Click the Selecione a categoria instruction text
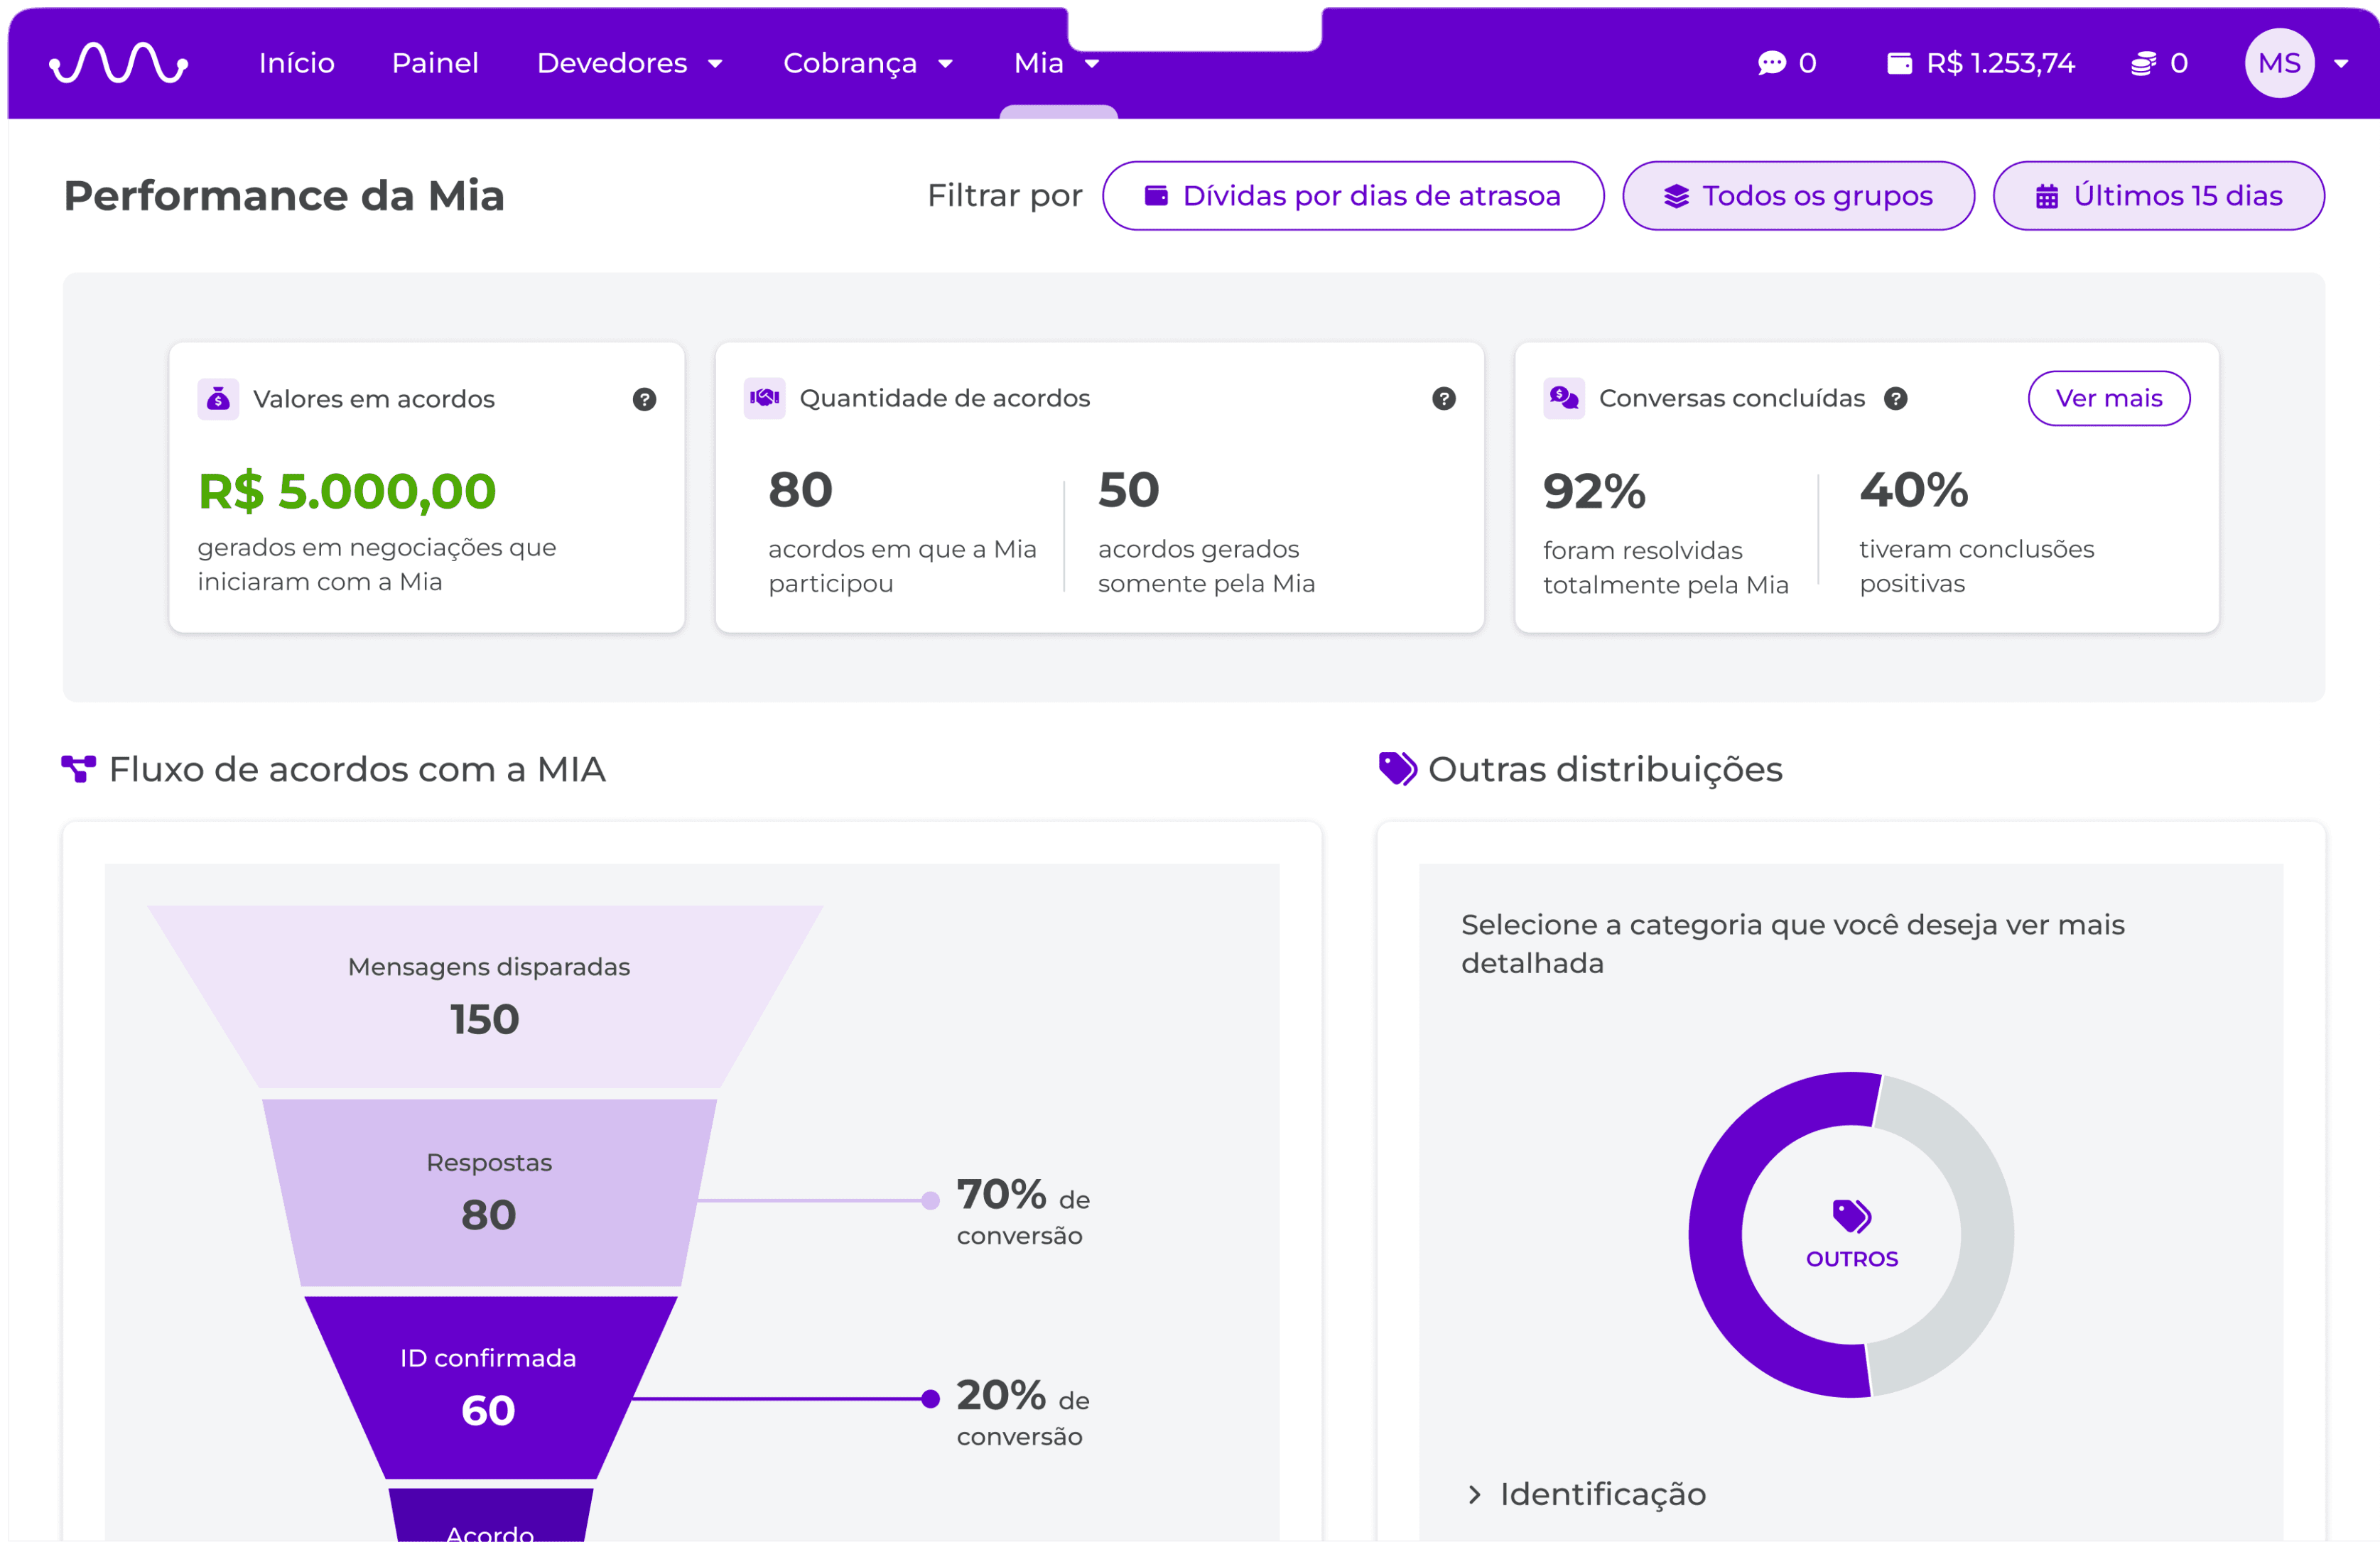Image resolution: width=2380 pixels, height=1542 pixels. point(1792,943)
